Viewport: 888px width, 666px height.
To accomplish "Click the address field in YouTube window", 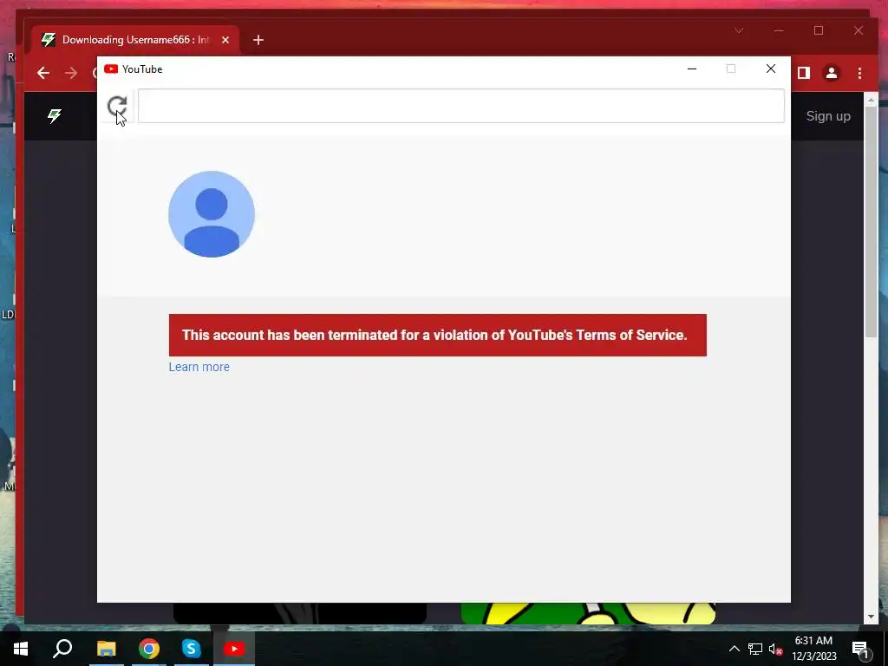I will point(461,106).
